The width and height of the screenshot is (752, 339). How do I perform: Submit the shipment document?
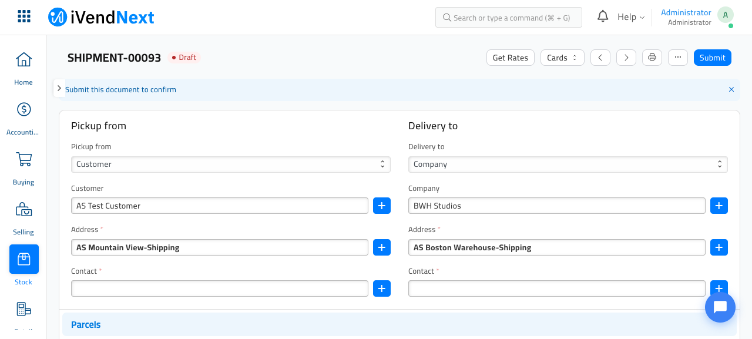(713, 58)
